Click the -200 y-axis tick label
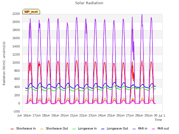This screenshot has height=134, width=179. tap(17, 111)
